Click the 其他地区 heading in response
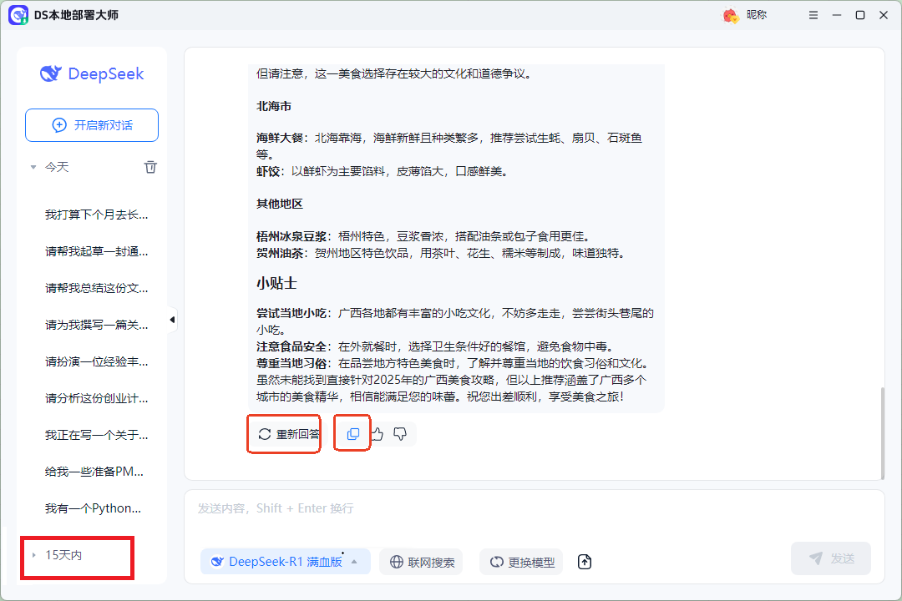902x601 pixels. (x=280, y=205)
